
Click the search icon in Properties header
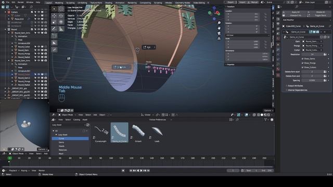(297, 7)
